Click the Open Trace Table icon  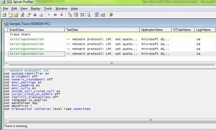coord(23,14)
